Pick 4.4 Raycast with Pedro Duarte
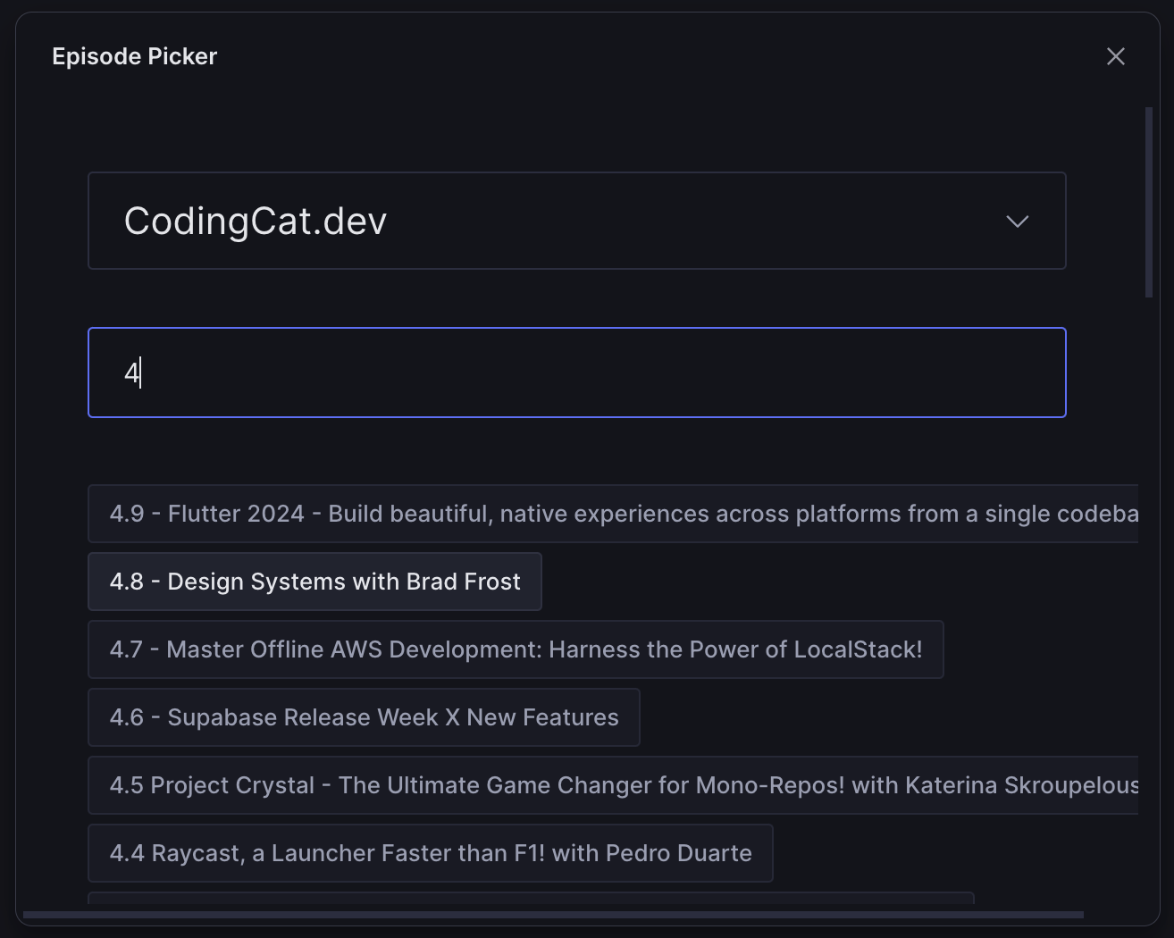Viewport: 1174px width, 938px height. point(430,853)
